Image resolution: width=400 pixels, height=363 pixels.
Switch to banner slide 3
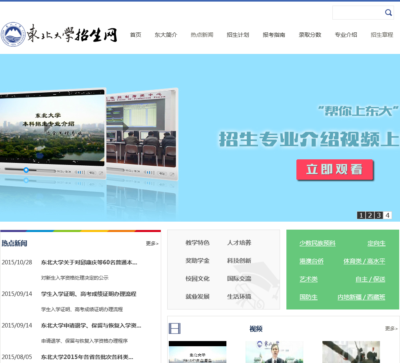(379, 215)
